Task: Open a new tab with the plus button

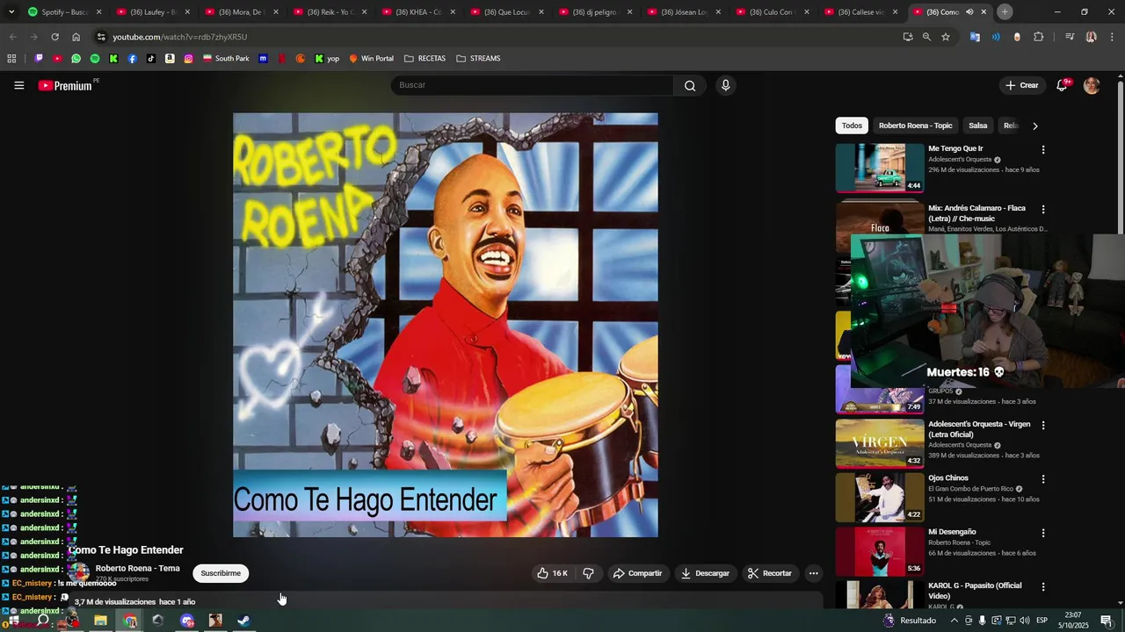Action: 1005,11
